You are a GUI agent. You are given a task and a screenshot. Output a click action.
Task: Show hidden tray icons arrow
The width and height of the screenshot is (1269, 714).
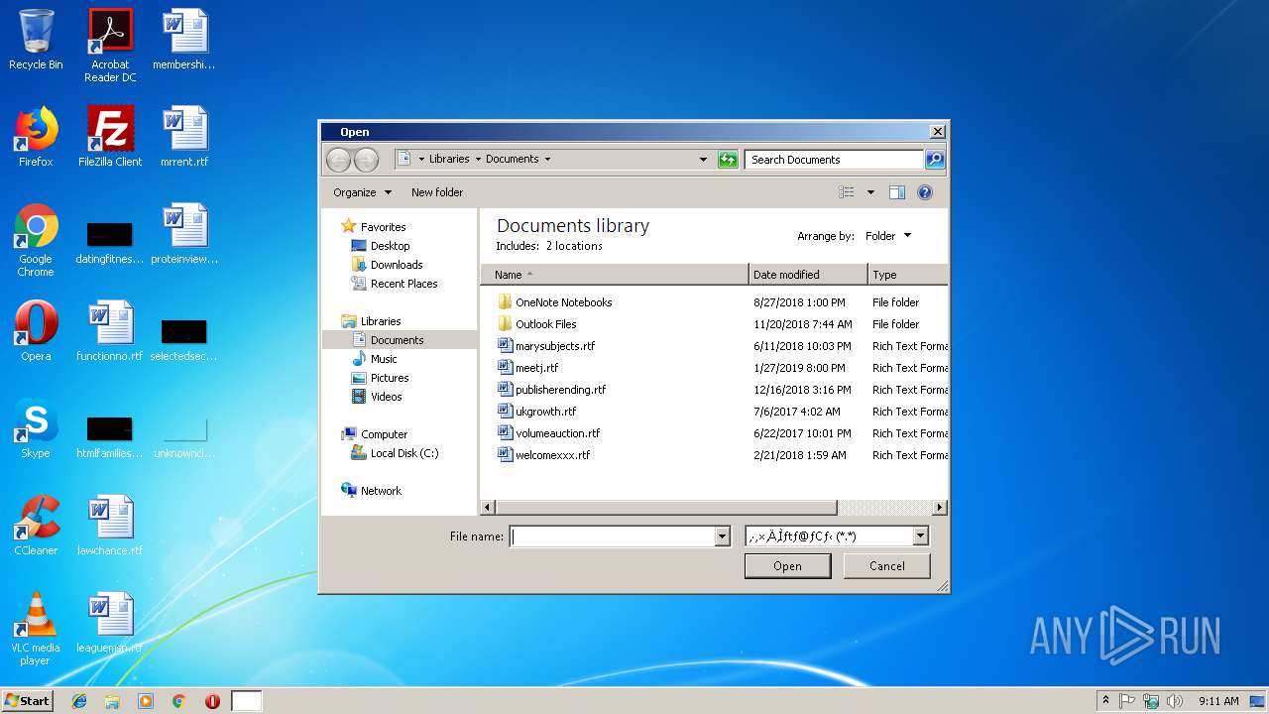point(1105,701)
